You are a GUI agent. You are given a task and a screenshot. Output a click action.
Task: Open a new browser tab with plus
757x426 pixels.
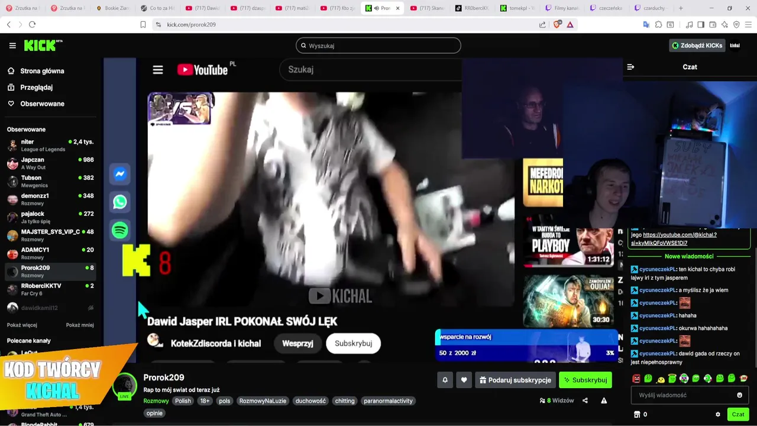681,8
